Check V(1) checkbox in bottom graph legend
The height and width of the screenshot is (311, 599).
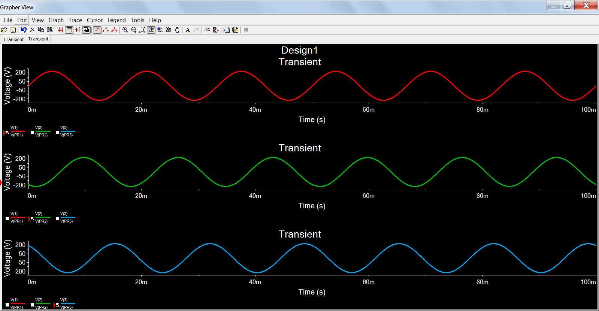pos(7,305)
